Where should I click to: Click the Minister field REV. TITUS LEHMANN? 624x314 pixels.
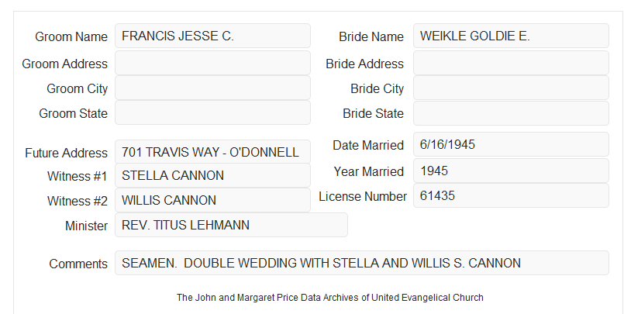[231, 225]
